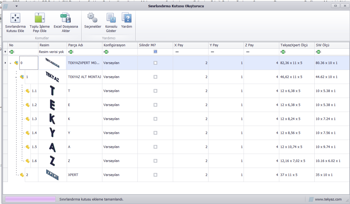350x204 pixels.
Task: Click sub-assembly icon of row 1
Action: coord(22,77)
